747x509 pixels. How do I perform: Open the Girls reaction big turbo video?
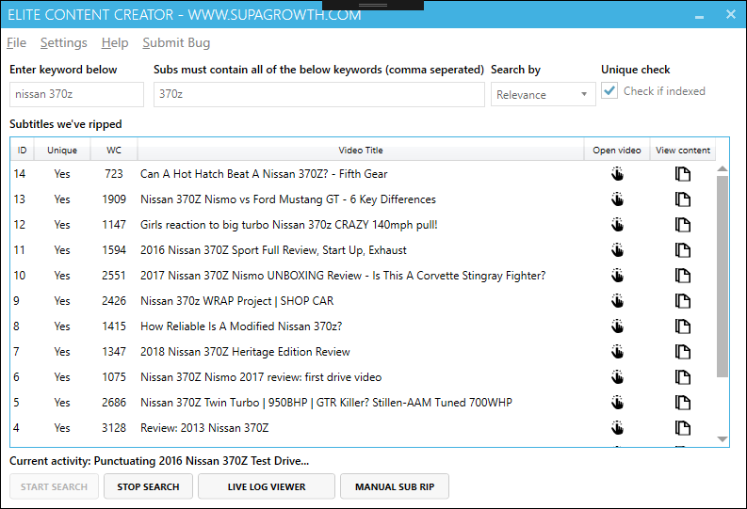point(617,225)
